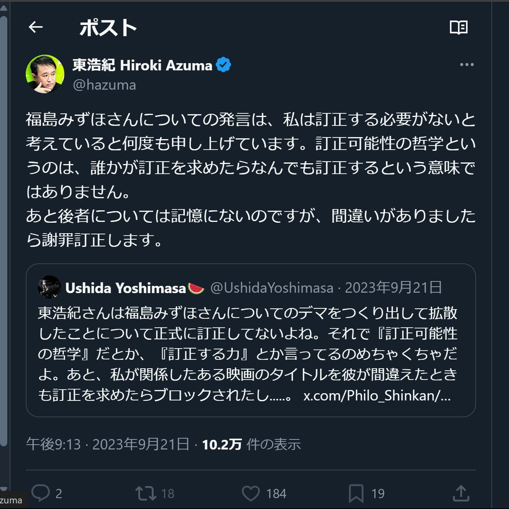This screenshot has width=509, height=509.
Task: Click the @UshidaYoshimasa handle in quote
Action: (x=272, y=288)
